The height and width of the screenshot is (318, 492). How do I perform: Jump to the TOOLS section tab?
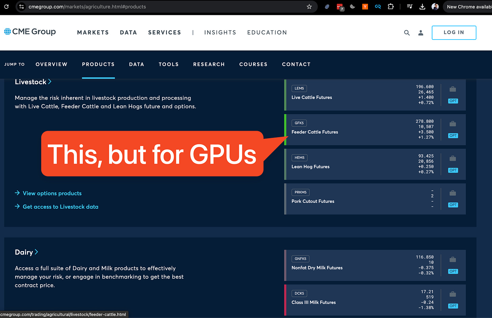point(169,64)
